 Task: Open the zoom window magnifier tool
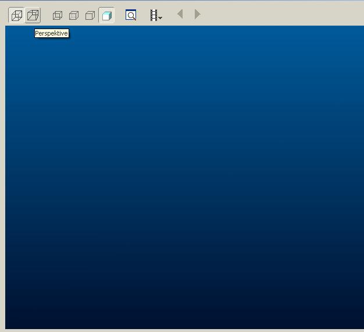[x=131, y=15]
